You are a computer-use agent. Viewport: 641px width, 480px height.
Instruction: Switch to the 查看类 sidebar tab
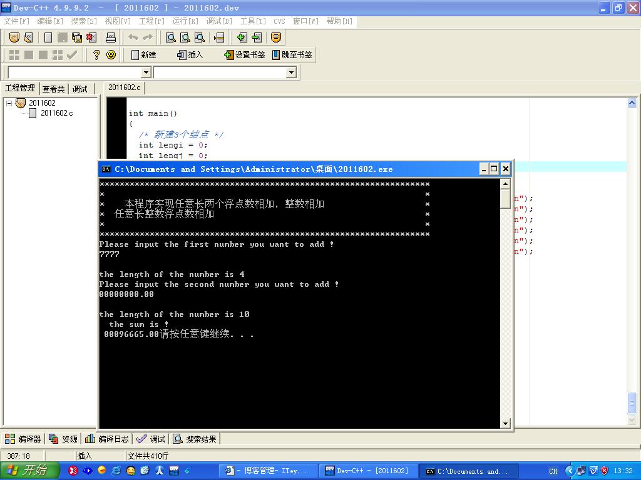click(54, 89)
